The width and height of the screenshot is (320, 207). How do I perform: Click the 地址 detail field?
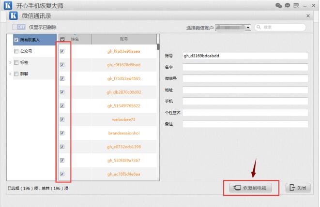point(245,90)
